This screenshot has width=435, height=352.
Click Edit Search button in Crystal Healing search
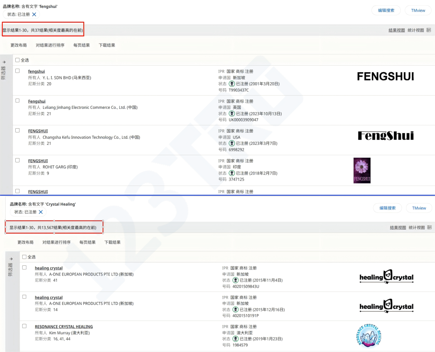pos(387,208)
